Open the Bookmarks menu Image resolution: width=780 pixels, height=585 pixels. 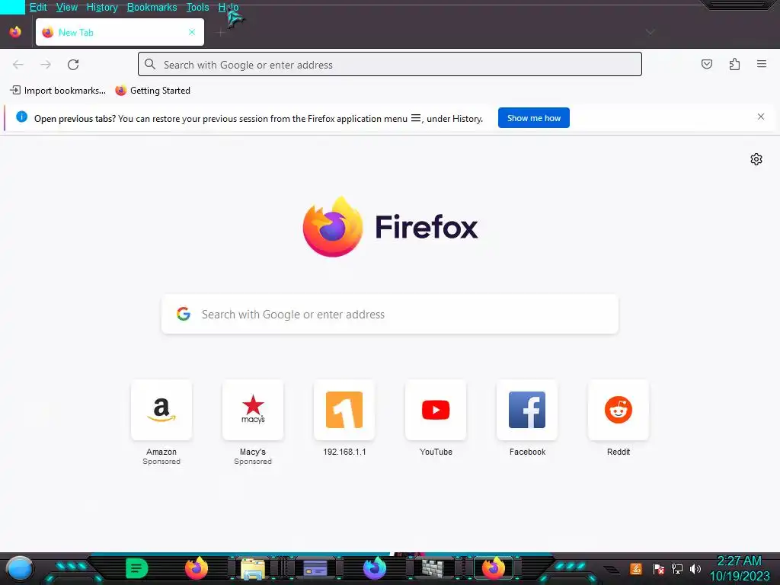tap(152, 7)
